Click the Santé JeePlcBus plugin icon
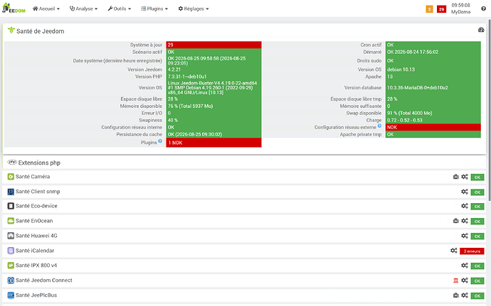Viewport: 491px width, 306px height. click(x=11, y=295)
